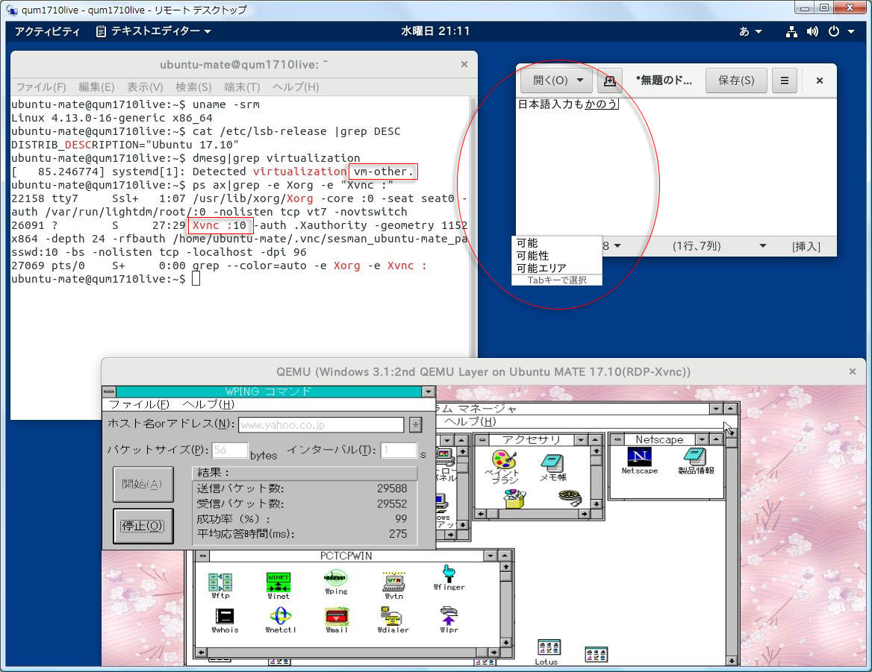The width and height of the screenshot is (872, 672).
Task: Click the 停止(O) stop button in WPING
Action: (x=143, y=526)
